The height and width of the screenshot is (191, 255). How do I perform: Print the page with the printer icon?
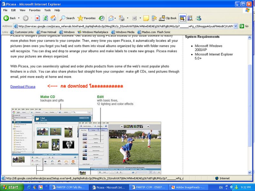click(x=121, y=18)
